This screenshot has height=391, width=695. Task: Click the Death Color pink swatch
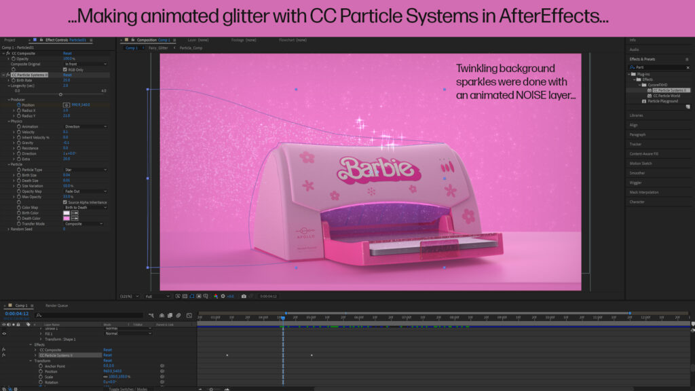pos(67,219)
